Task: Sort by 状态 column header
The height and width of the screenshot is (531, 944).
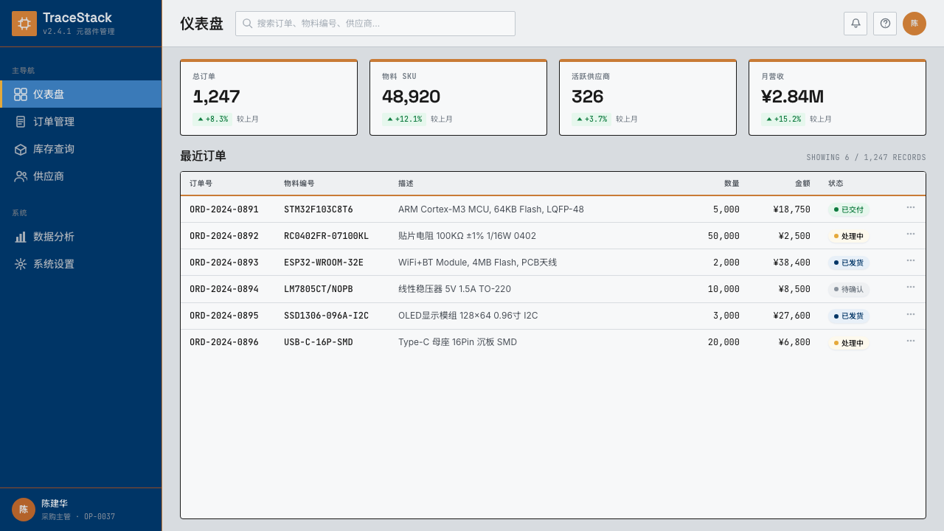Action: click(836, 184)
